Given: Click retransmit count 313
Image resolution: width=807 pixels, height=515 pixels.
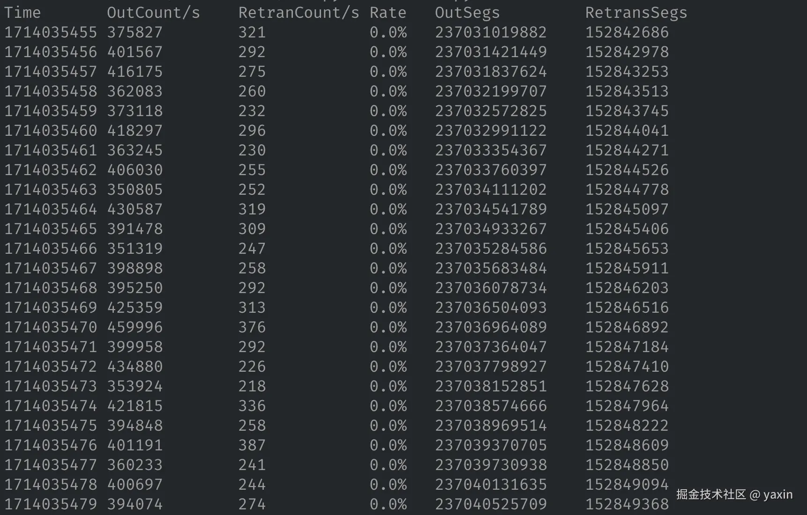Looking at the screenshot, I should 252,308.
